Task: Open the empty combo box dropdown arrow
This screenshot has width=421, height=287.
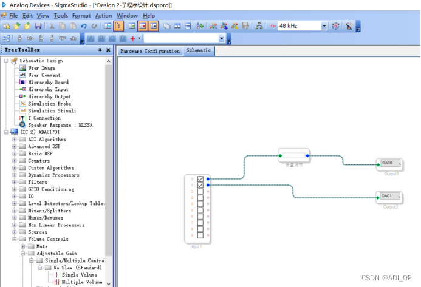Action: 222,39
